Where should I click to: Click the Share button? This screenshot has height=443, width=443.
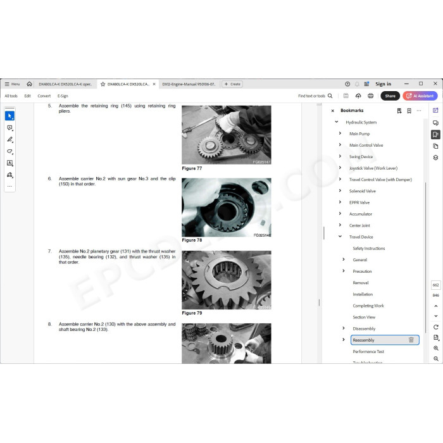click(x=390, y=96)
